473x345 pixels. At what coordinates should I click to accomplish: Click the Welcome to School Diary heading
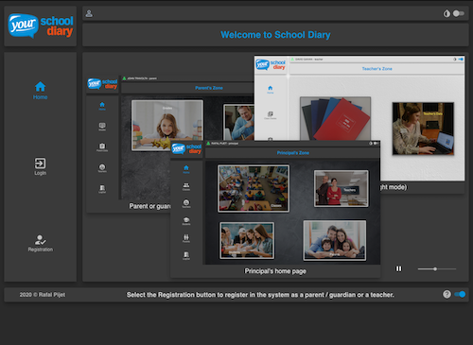point(275,35)
